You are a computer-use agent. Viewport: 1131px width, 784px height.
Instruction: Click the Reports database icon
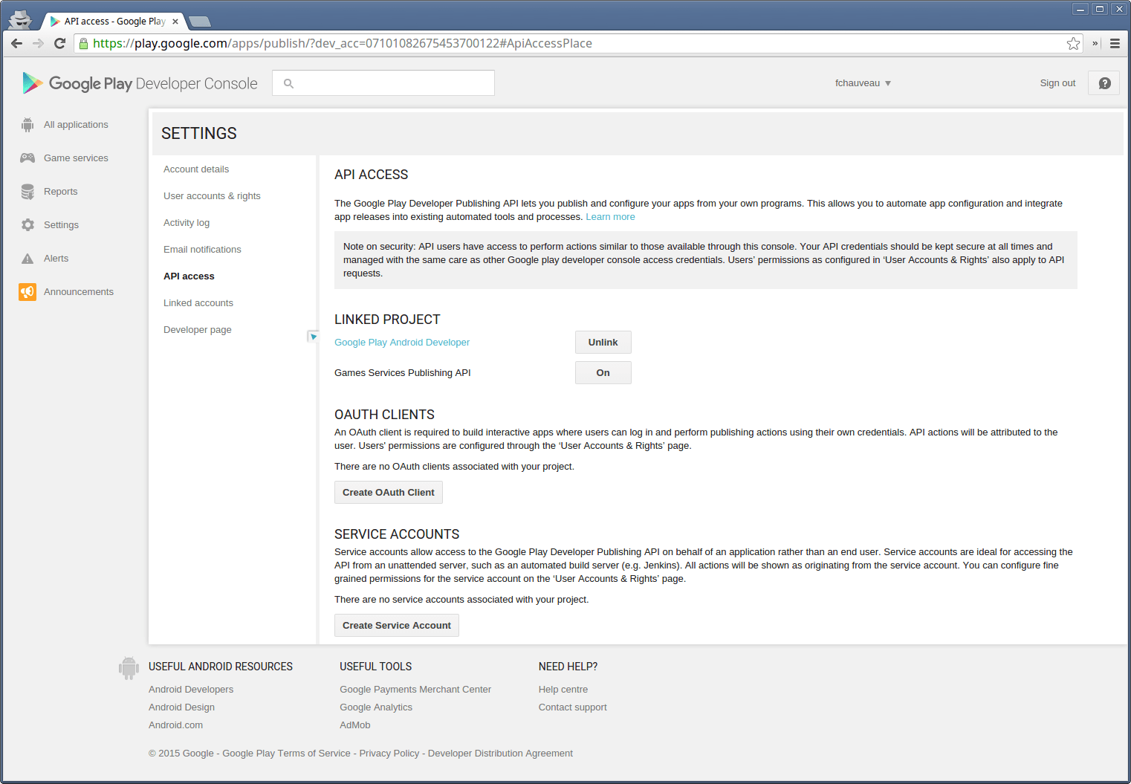click(27, 192)
